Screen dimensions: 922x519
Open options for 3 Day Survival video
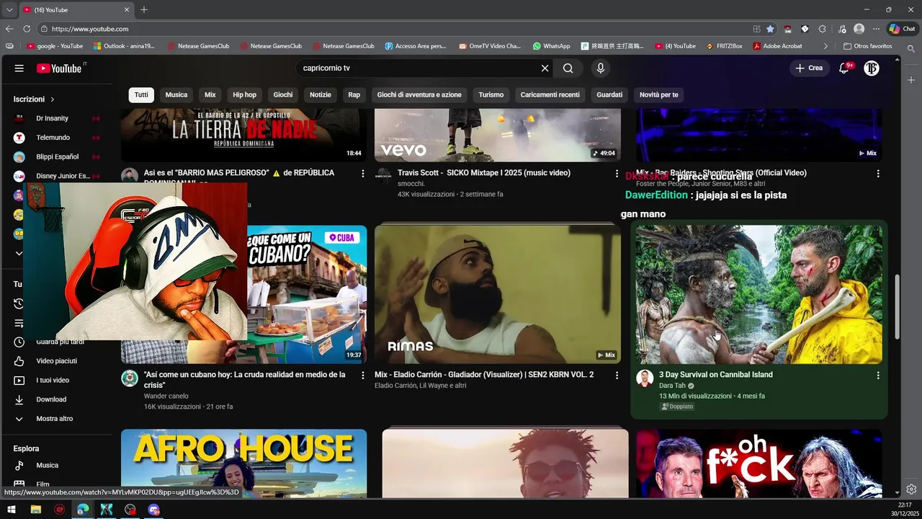878,376
